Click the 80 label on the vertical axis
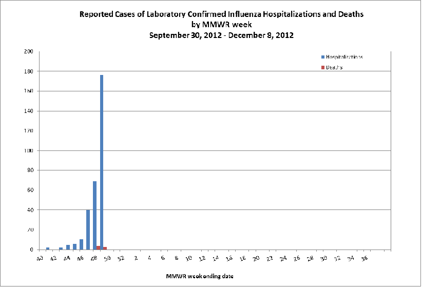 30,170
